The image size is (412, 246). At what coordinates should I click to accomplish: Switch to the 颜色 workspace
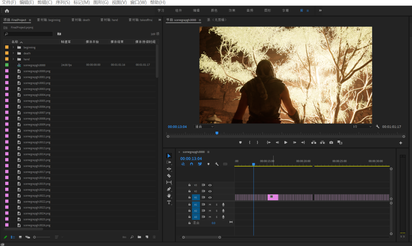[x=214, y=10]
